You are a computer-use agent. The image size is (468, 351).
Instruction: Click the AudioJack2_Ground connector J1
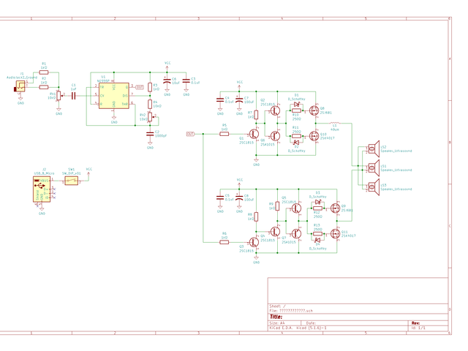pos(18,88)
